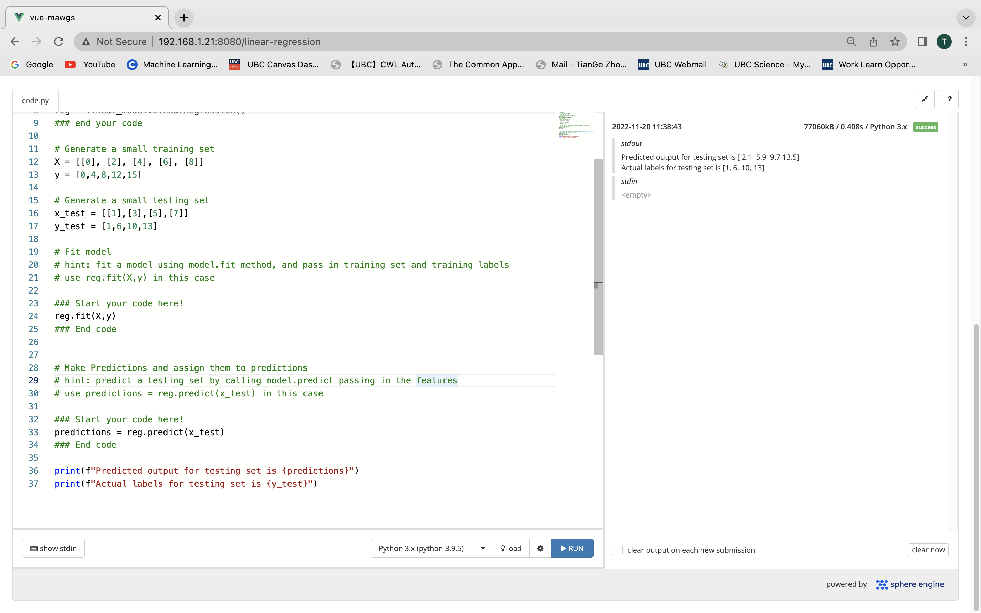Open the tab search dropdown arrow
The width and height of the screenshot is (981, 613).
click(x=966, y=18)
